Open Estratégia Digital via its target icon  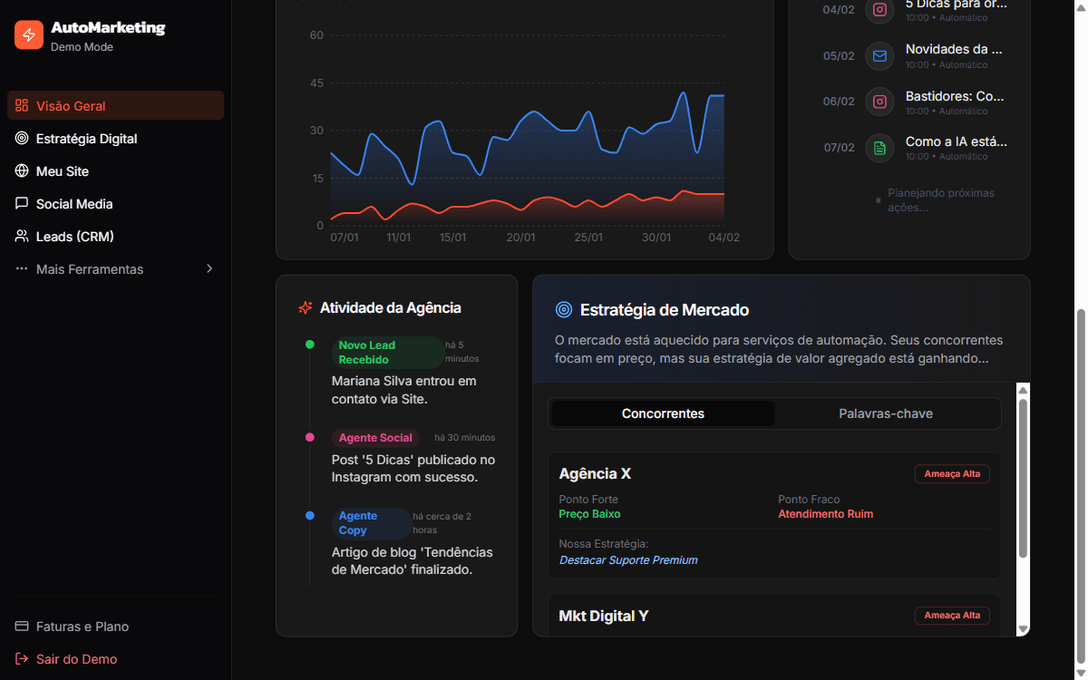21,138
